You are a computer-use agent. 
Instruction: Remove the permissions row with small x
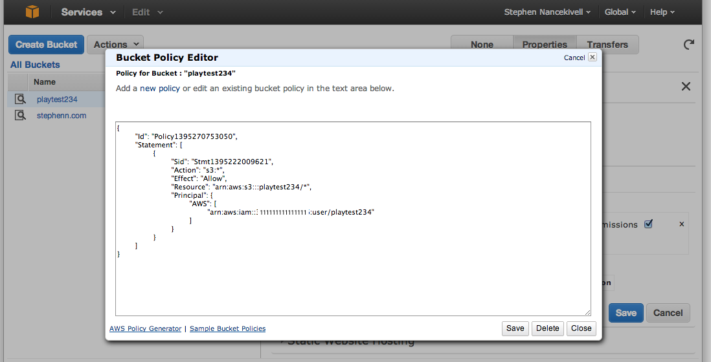(681, 224)
